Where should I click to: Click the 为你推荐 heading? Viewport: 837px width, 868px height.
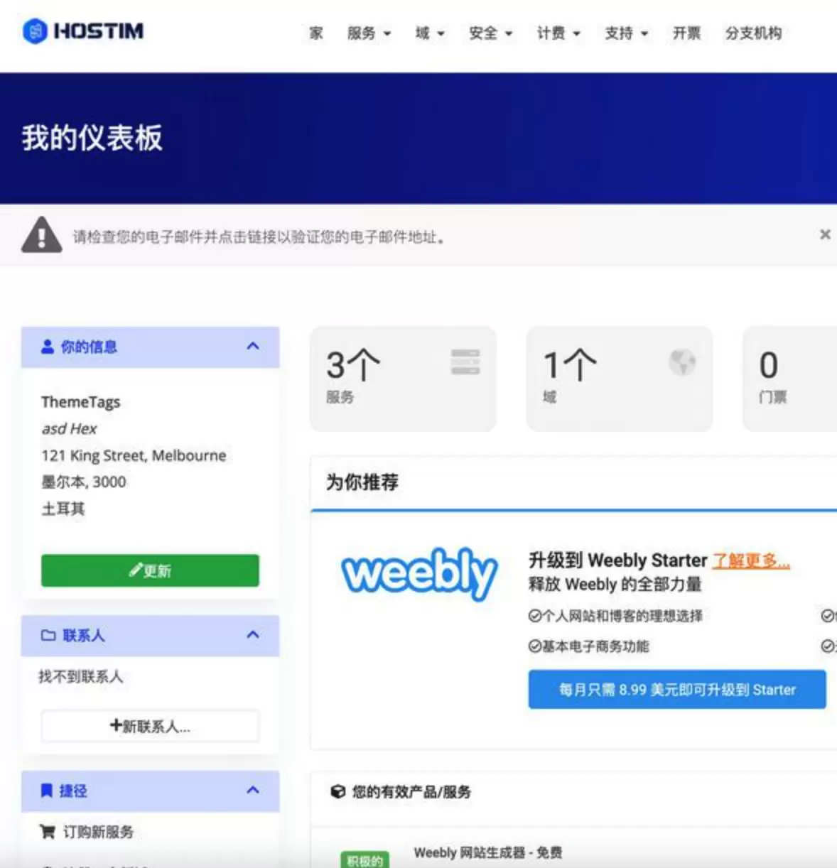pyautogui.click(x=362, y=482)
